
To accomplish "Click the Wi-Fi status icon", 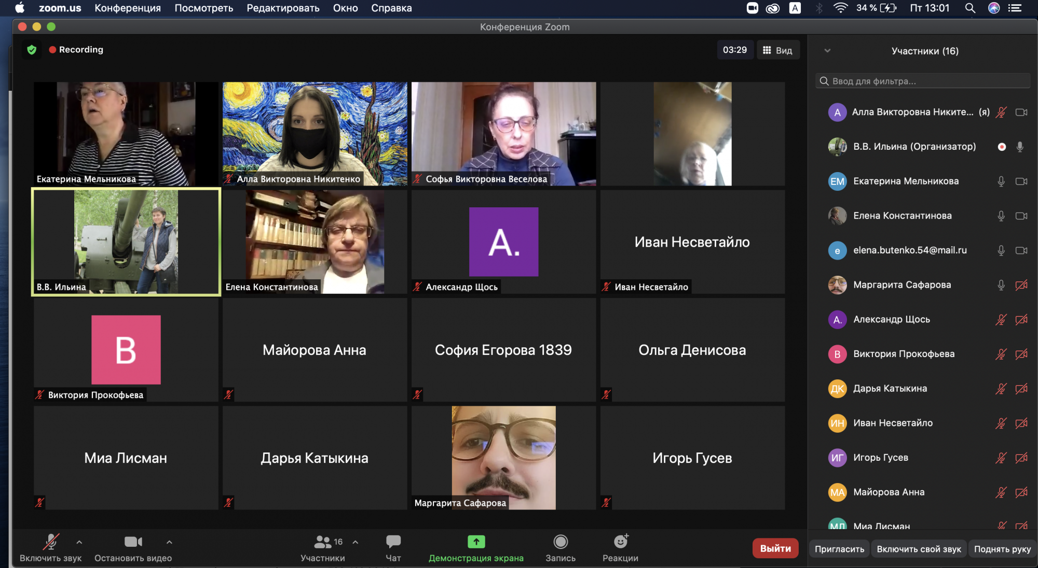I will [x=840, y=8].
